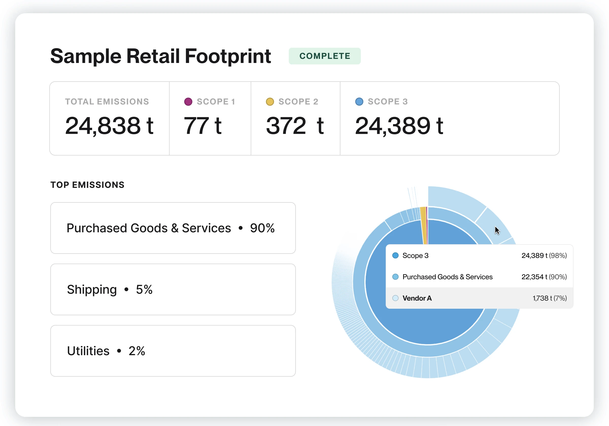The image size is (609, 426).
Task: Select the Total Emissions 24,838 t panel
Action: point(109,118)
